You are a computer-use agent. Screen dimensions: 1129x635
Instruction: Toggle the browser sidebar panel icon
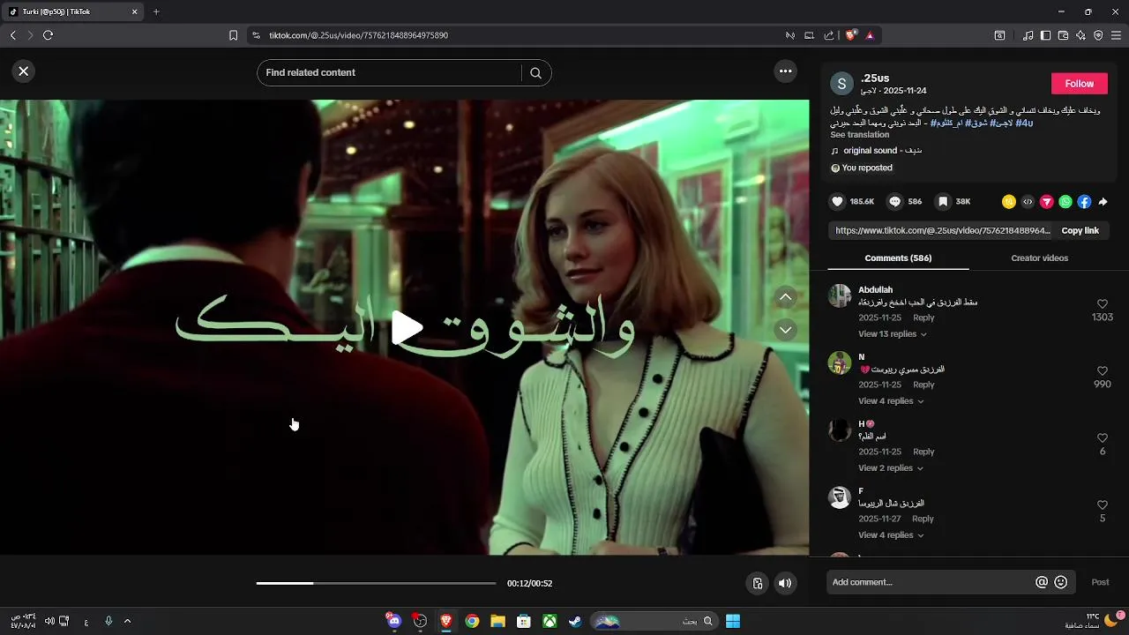coord(1045,35)
